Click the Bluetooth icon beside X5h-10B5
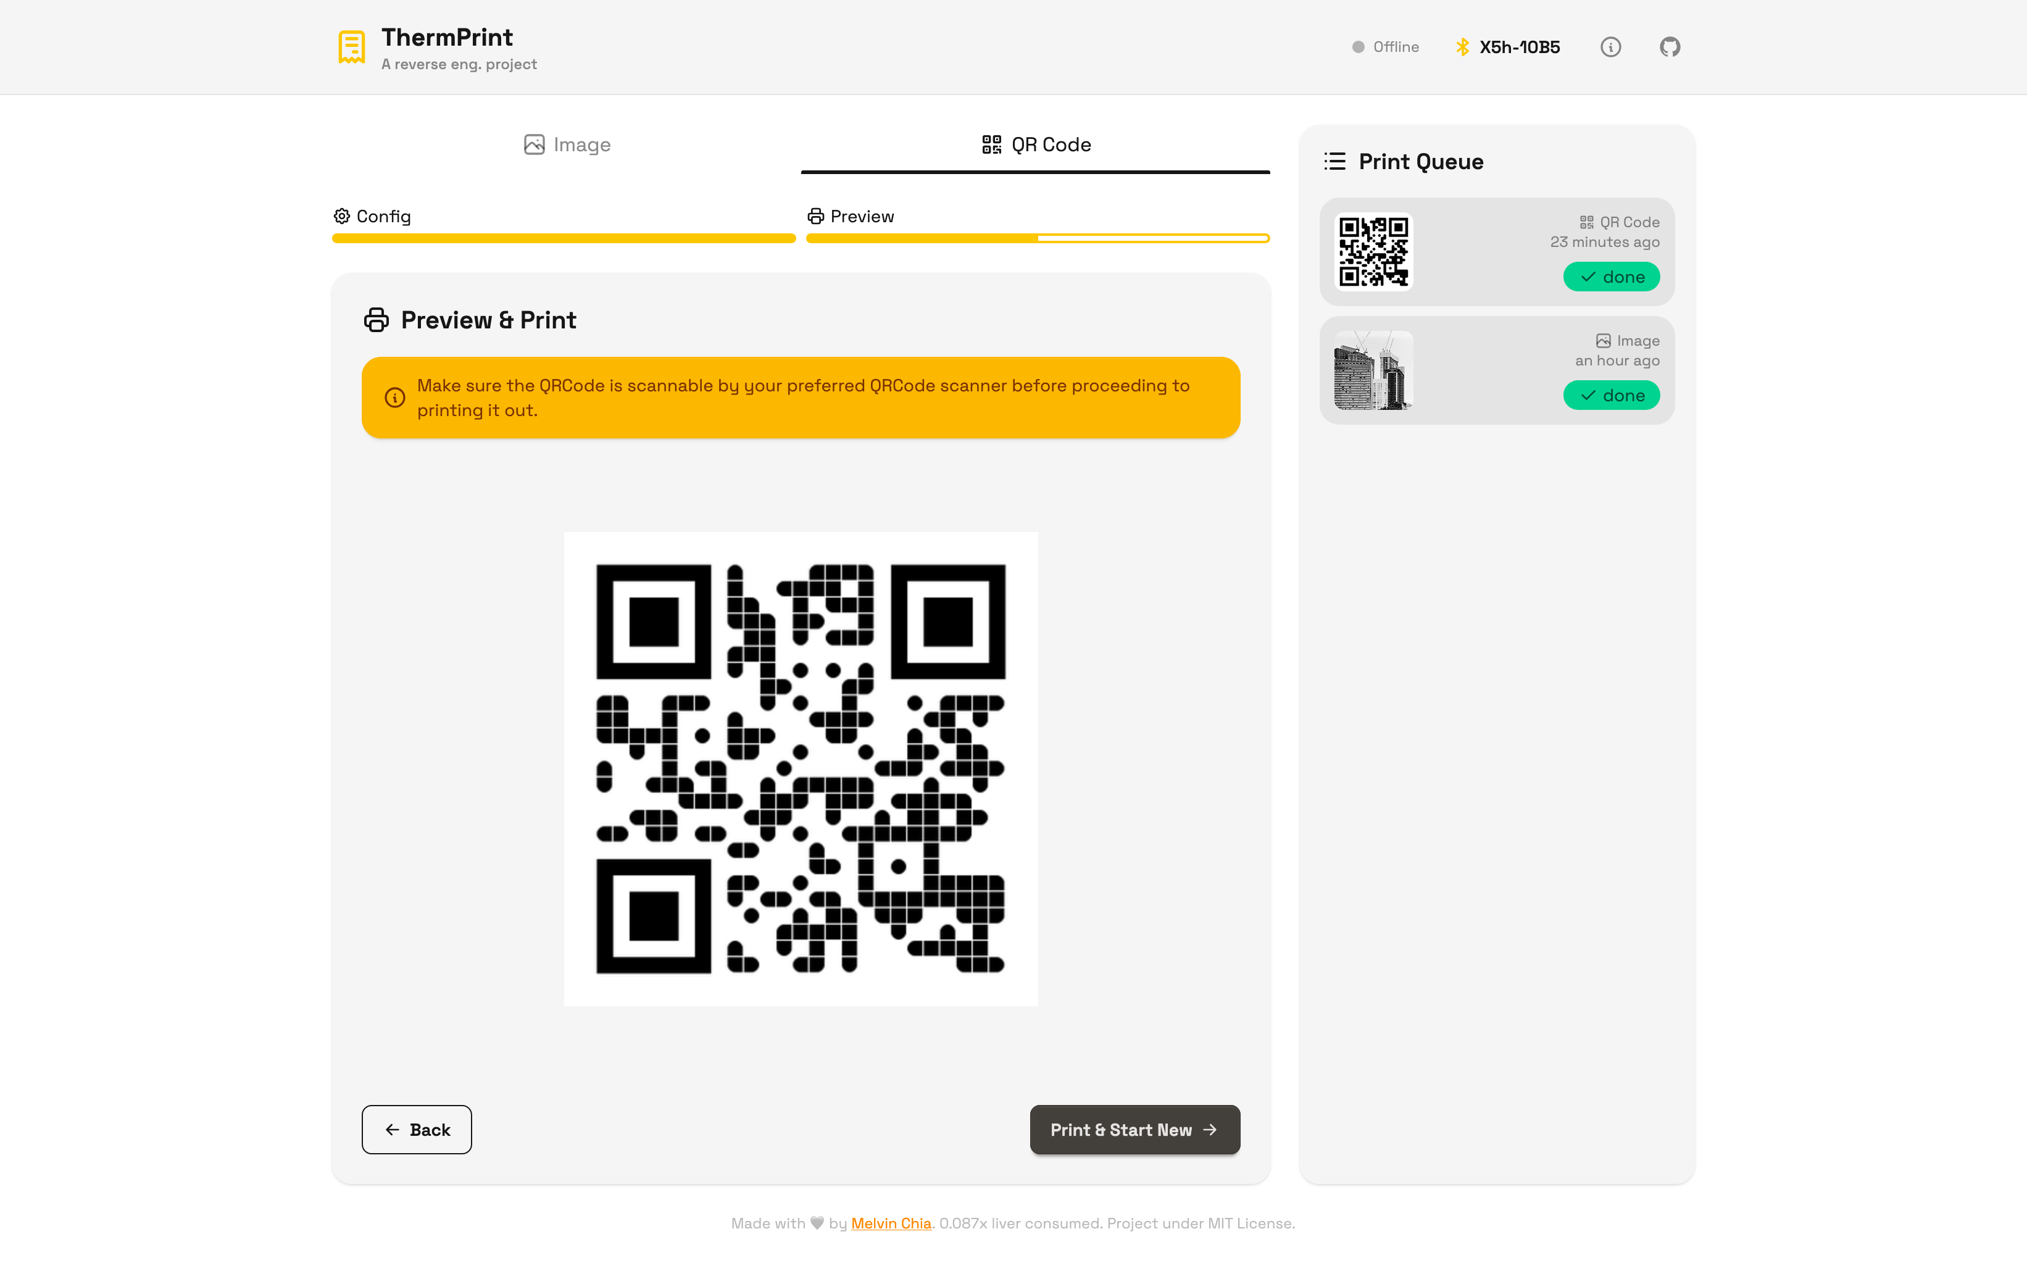 click(x=1462, y=47)
